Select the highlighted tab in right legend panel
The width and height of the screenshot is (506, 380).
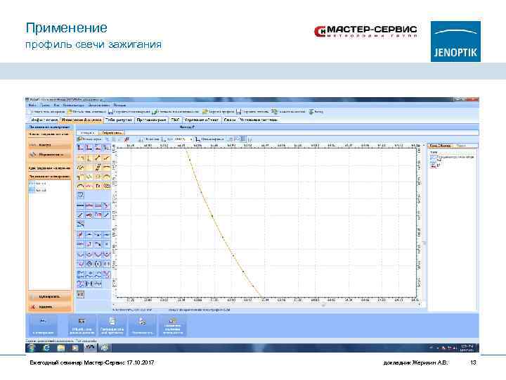pyautogui.click(x=441, y=146)
